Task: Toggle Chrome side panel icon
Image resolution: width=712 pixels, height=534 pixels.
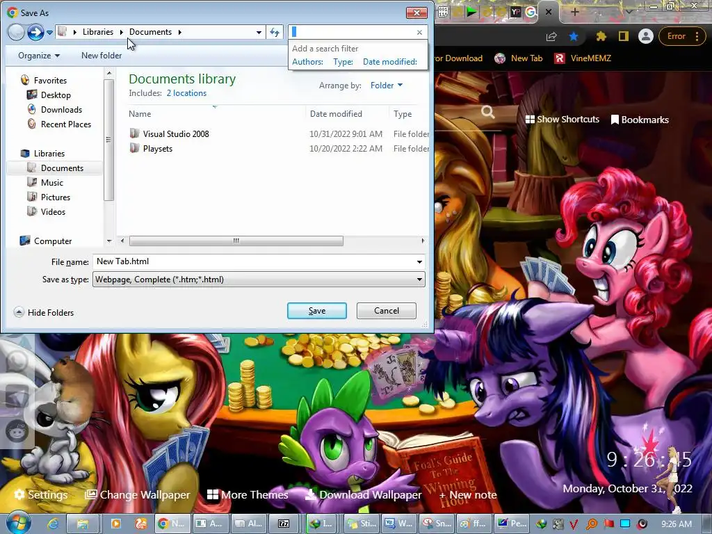Action: click(x=624, y=36)
